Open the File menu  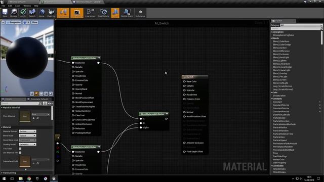4,6
